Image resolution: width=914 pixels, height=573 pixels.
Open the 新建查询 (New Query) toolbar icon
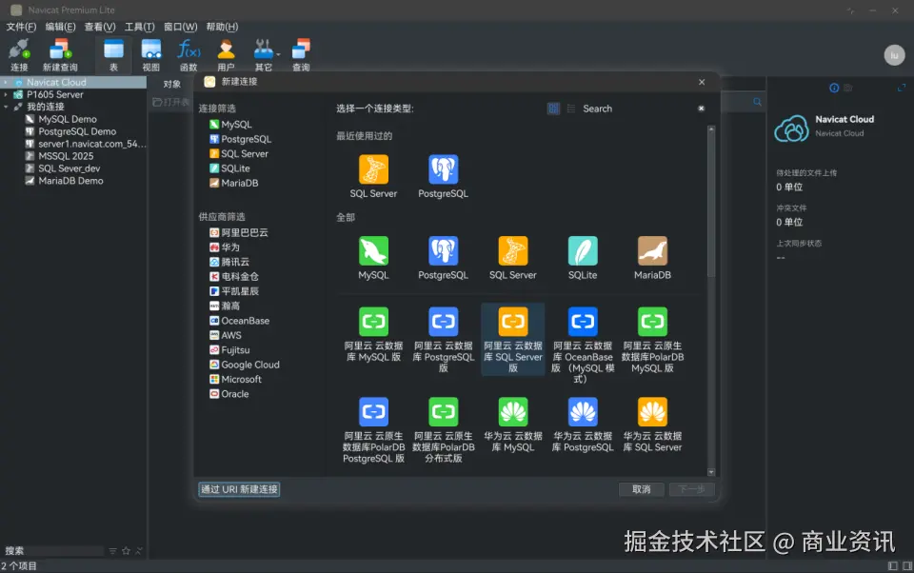(60, 55)
